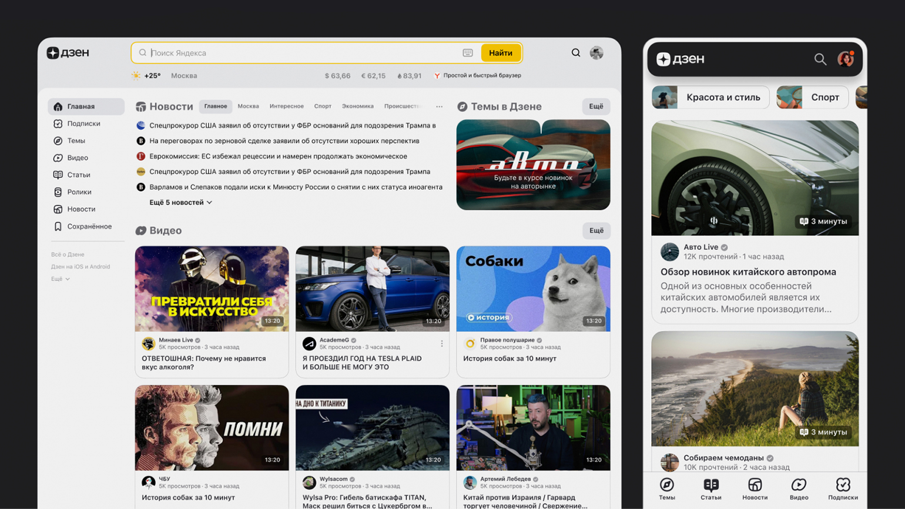Image resolution: width=905 pixels, height=509 pixels.
Task: Tap the Спорт topic chip in the mobile view
Action: pyautogui.click(x=812, y=97)
